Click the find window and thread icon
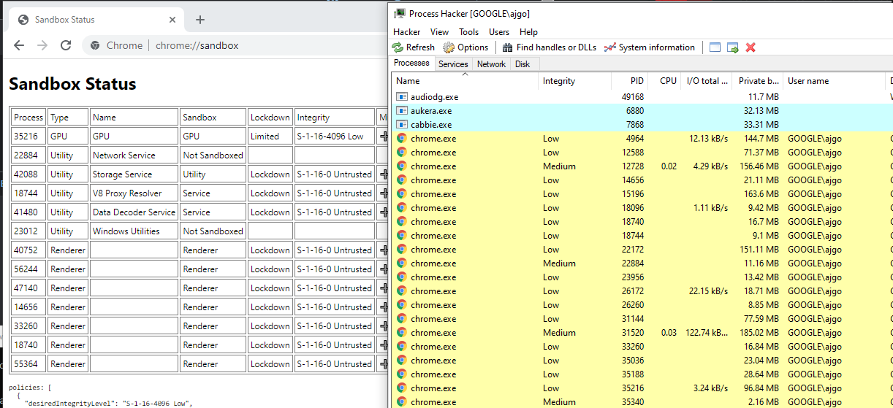This screenshot has width=893, height=408. click(x=732, y=47)
